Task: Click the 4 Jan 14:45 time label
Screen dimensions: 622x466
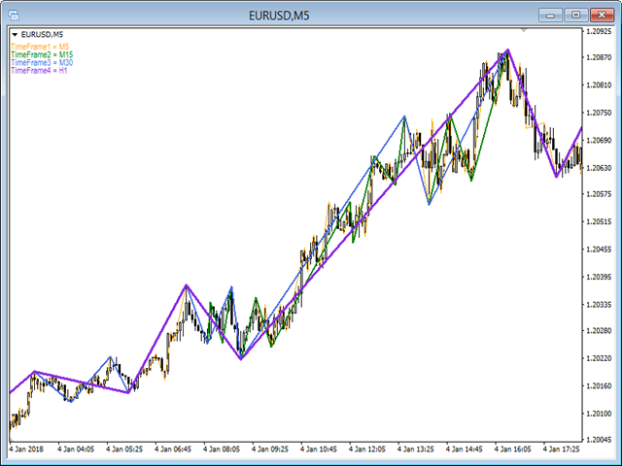Action: pyautogui.click(x=465, y=449)
